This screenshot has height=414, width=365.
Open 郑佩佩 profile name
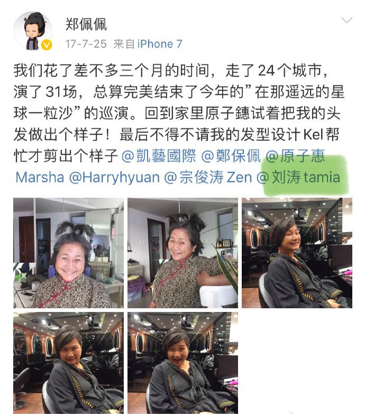pyautogui.click(x=86, y=24)
